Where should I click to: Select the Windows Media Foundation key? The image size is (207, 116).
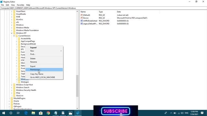(x=27, y=30)
